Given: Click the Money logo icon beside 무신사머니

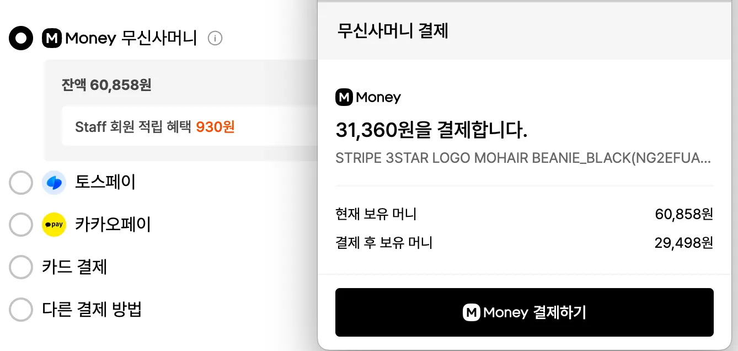Looking at the screenshot, I should coord(51,38).
